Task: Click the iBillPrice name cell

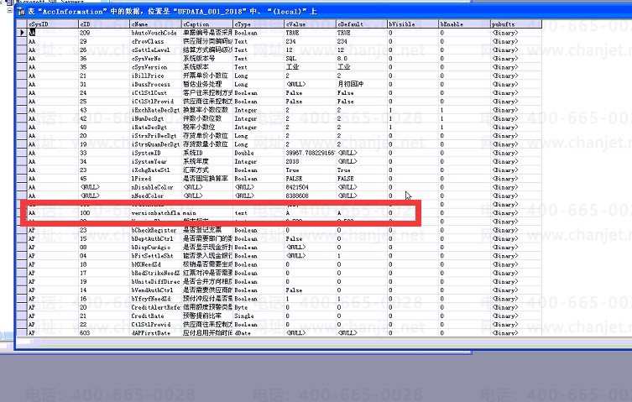Action: click(x=156, y=76)
